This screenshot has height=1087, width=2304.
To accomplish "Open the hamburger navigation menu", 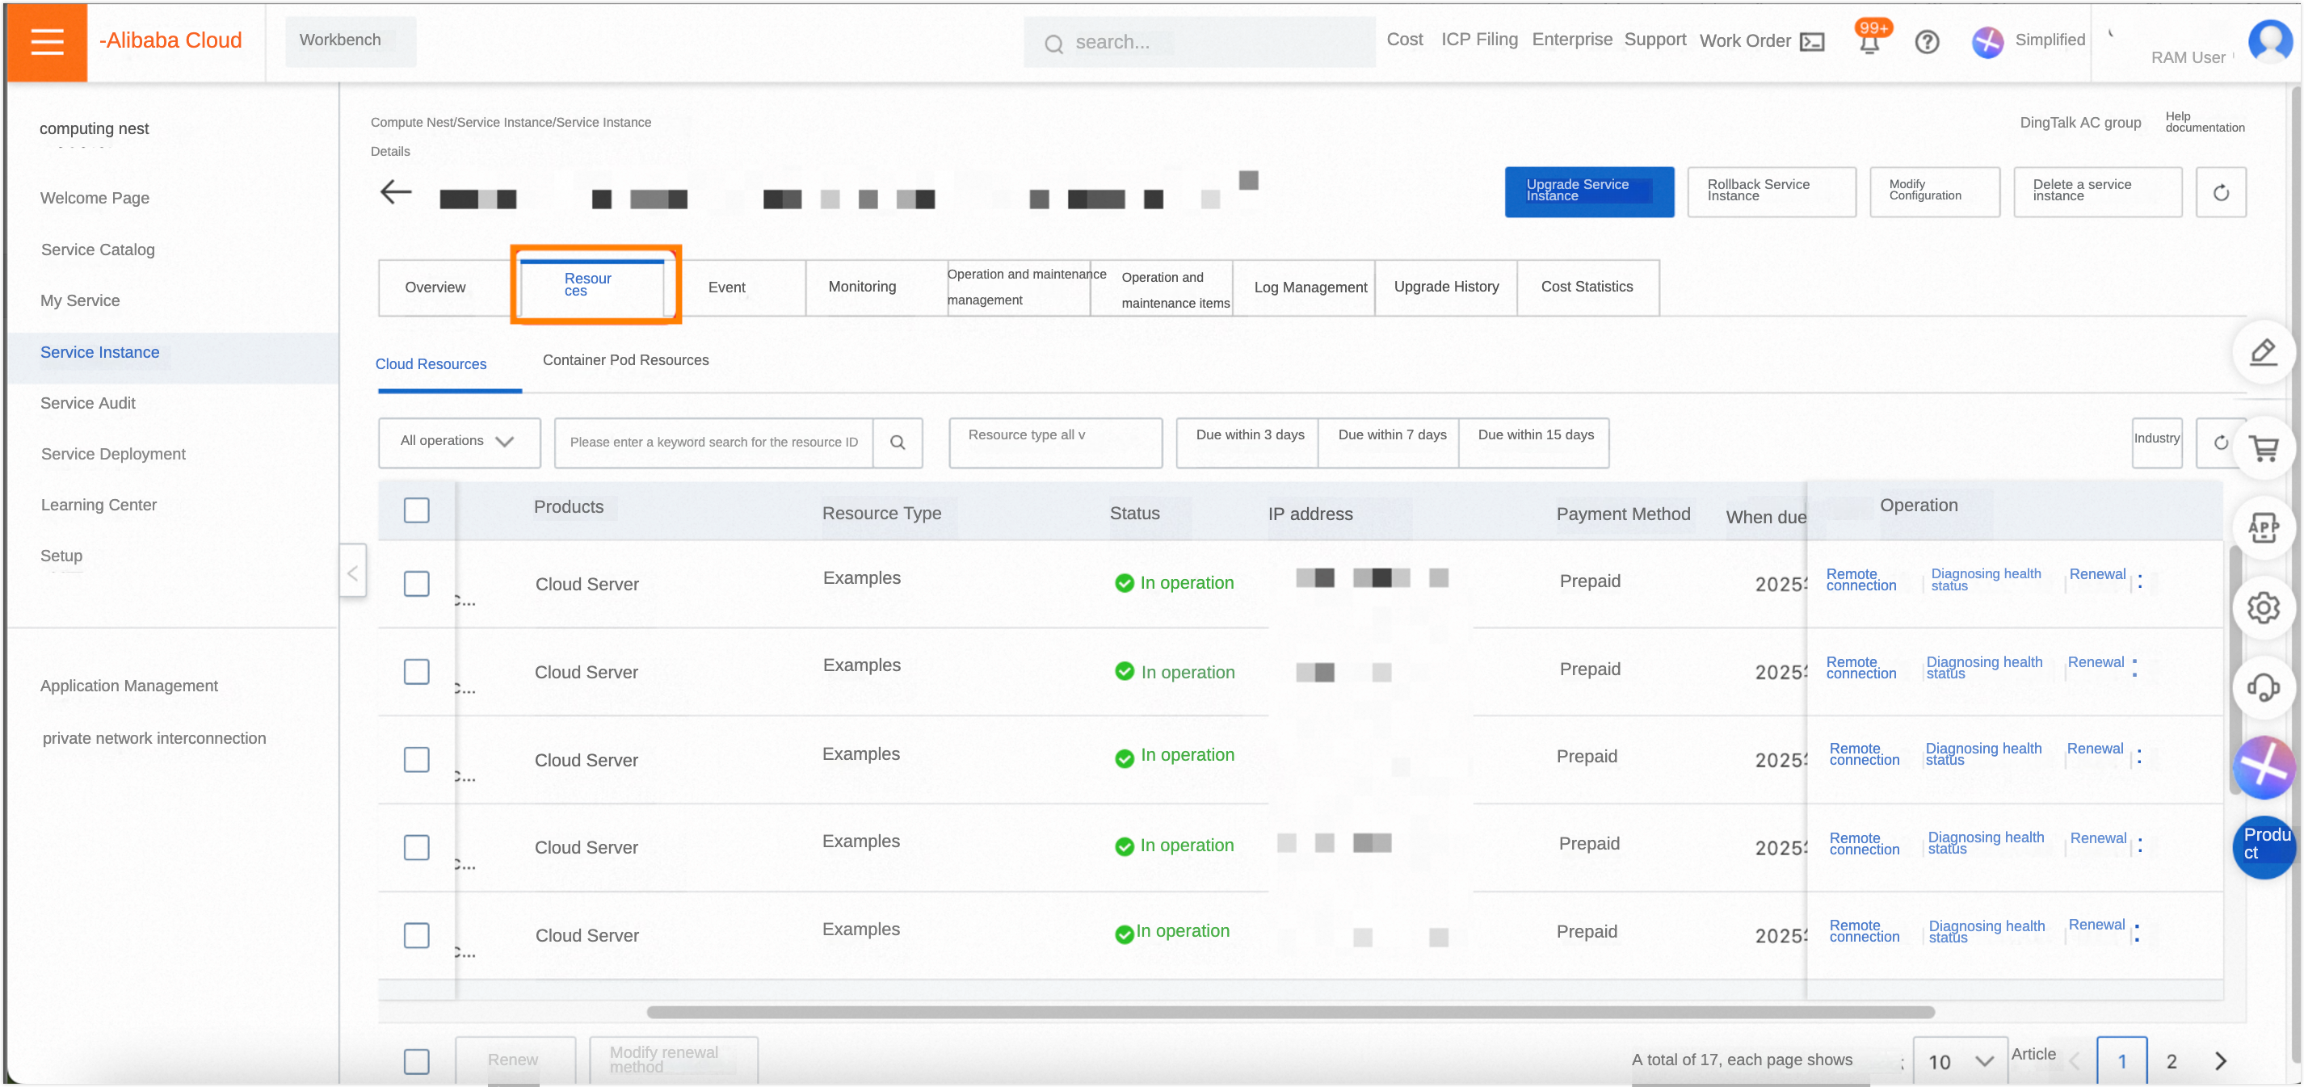I will [x=47, y=41].
